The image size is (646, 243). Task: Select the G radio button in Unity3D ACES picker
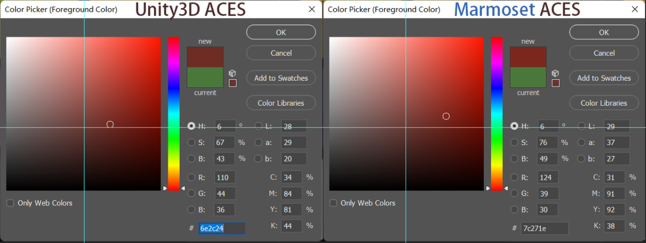click(191, 193)
